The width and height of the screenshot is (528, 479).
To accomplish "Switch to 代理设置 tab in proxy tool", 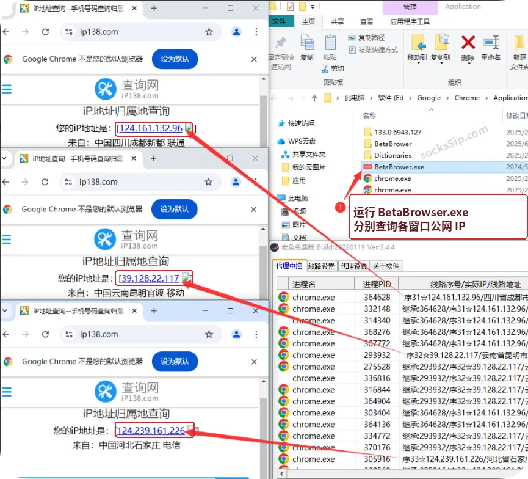I will click(353, 266).
